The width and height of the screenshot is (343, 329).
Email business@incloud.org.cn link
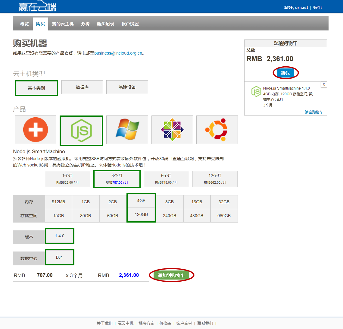(x=118, y=53)
